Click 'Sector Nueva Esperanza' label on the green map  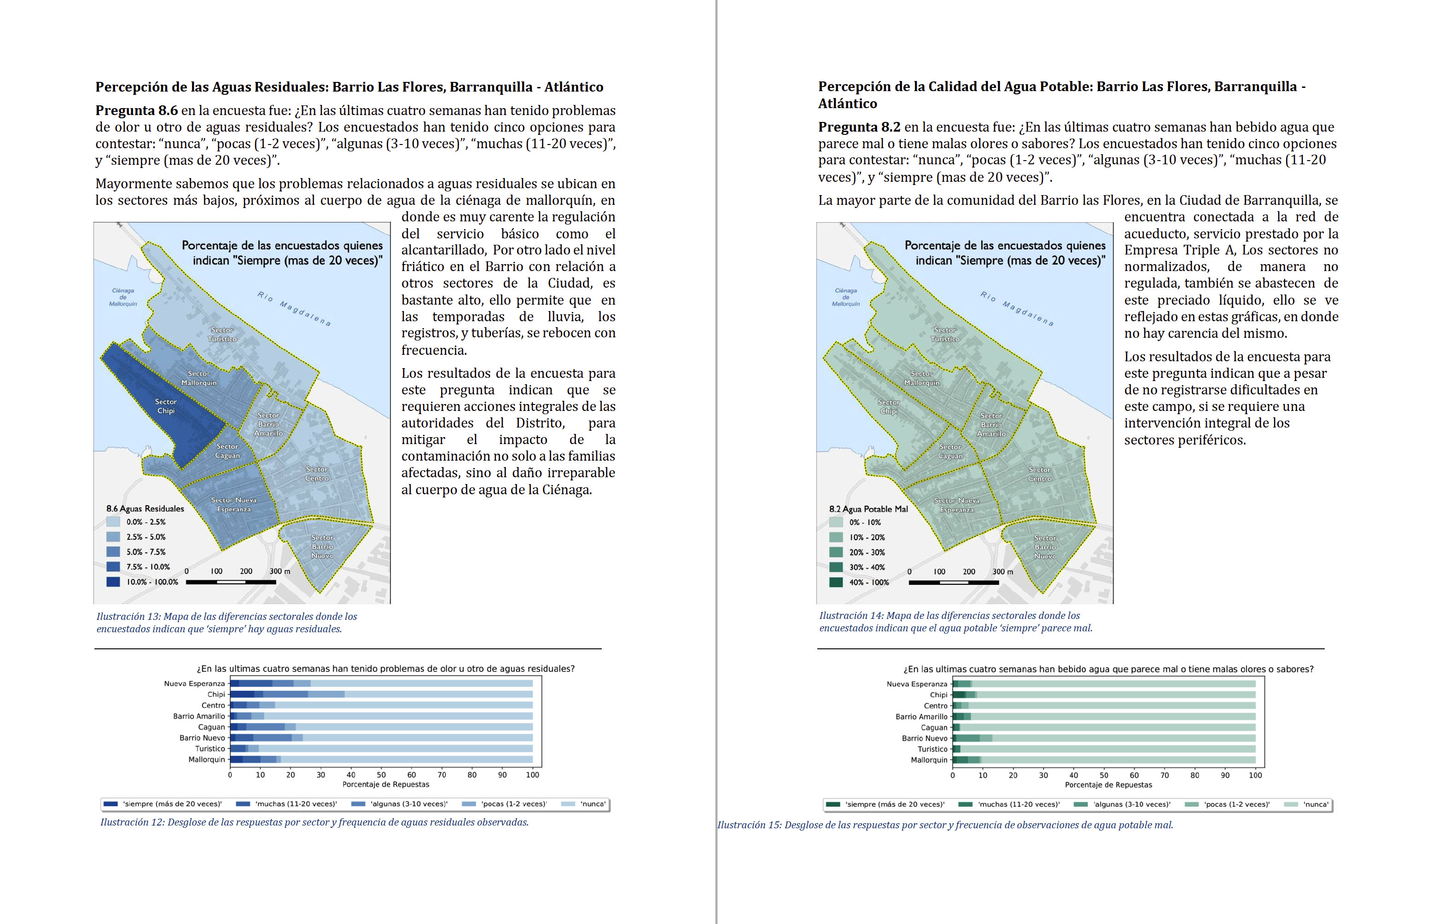click(x=956, y=505)
